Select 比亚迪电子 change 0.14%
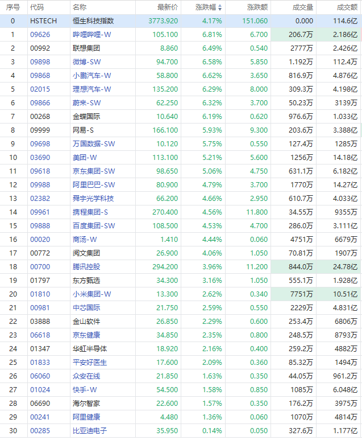The image size is (362, 440). coord(212,431)
